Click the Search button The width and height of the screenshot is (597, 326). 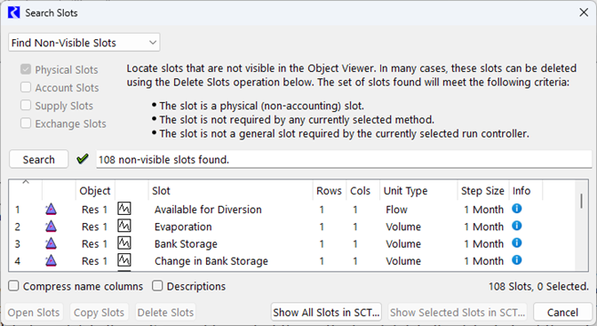(x=39, y=159)
